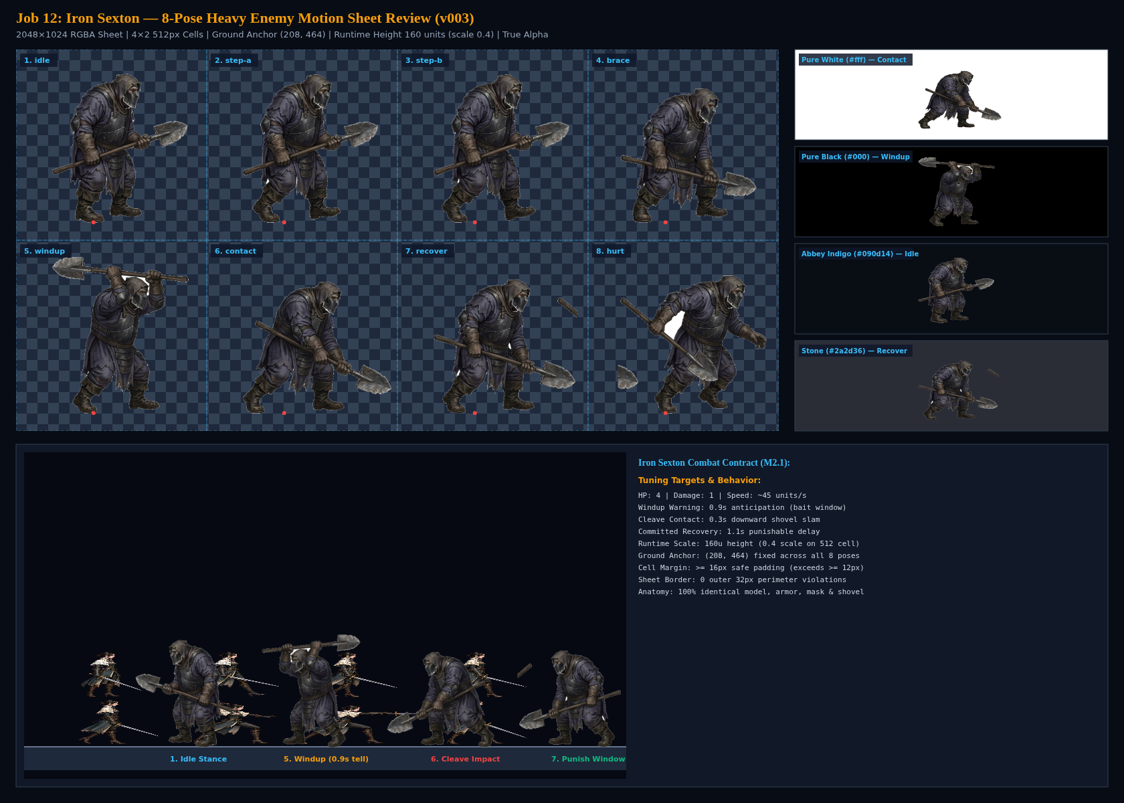This screenshot has width=1124, height=803.
Task: Click the '8. hurt' cell label
Action: pos(610,251)
